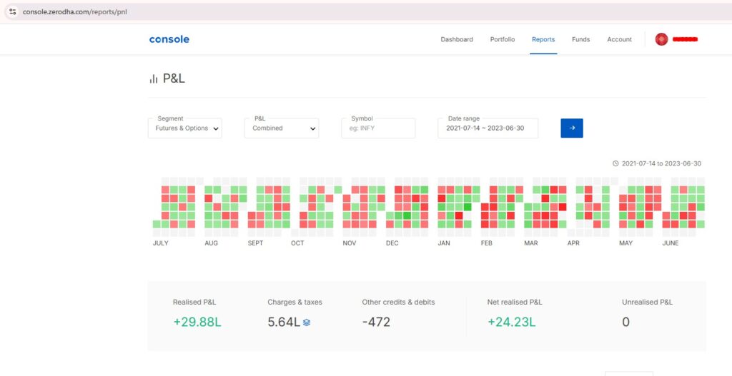
Task: Expand the P&L Combined dropdown
Action: point(281,128)
